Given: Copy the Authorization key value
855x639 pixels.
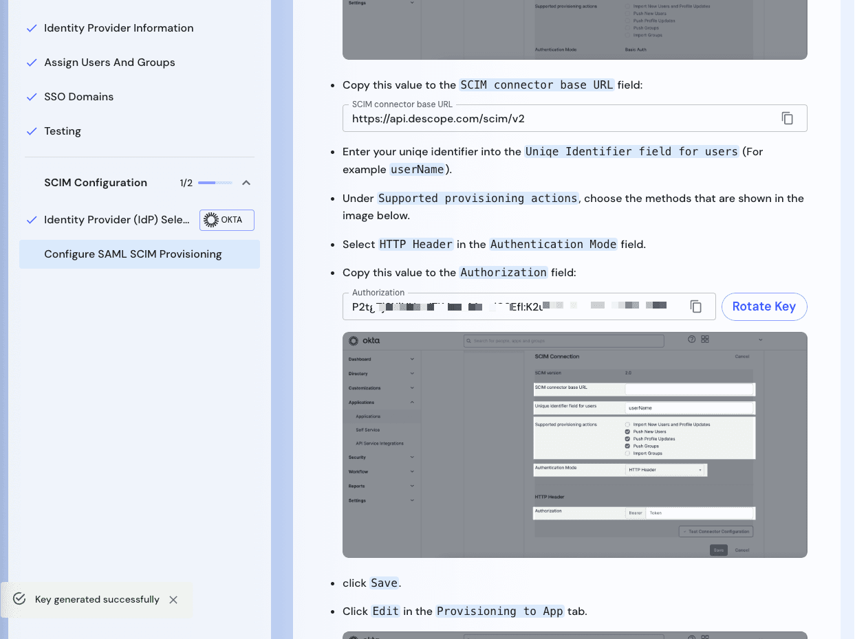Looking at the screenshot, I should click(x=695, y=306).
